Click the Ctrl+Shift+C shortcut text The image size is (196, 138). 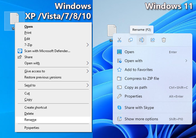[179, 88]
